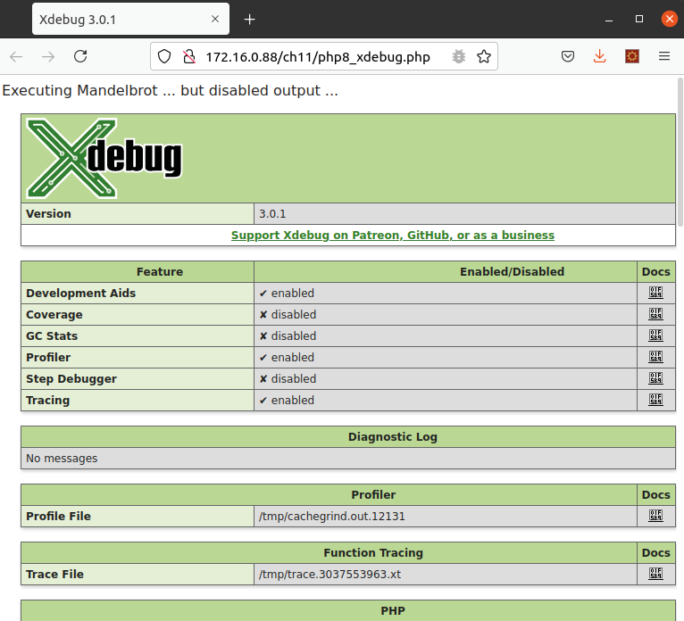Open docs icon for Tracing row
This screenshot has height=621, width=684.
(x=655, y=399)
